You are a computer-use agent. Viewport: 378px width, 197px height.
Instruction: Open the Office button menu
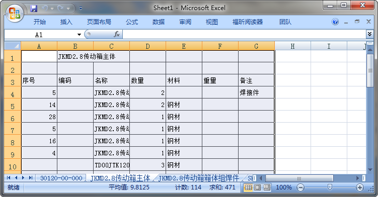(x=15, y=13)
